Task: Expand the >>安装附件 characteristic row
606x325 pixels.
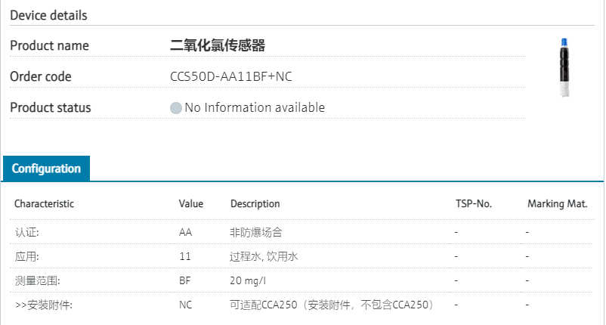Action: [44, 305]
